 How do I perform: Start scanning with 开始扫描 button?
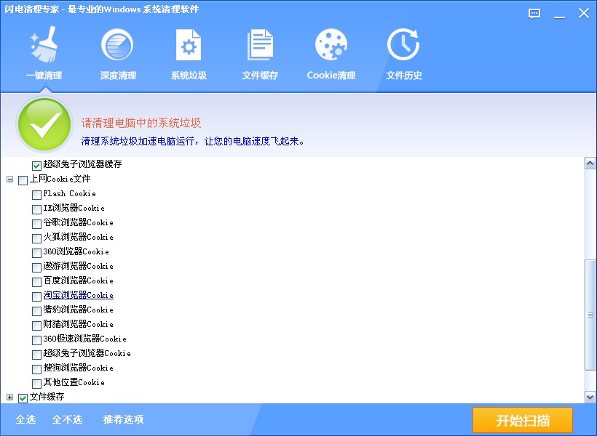coord(523,420)
